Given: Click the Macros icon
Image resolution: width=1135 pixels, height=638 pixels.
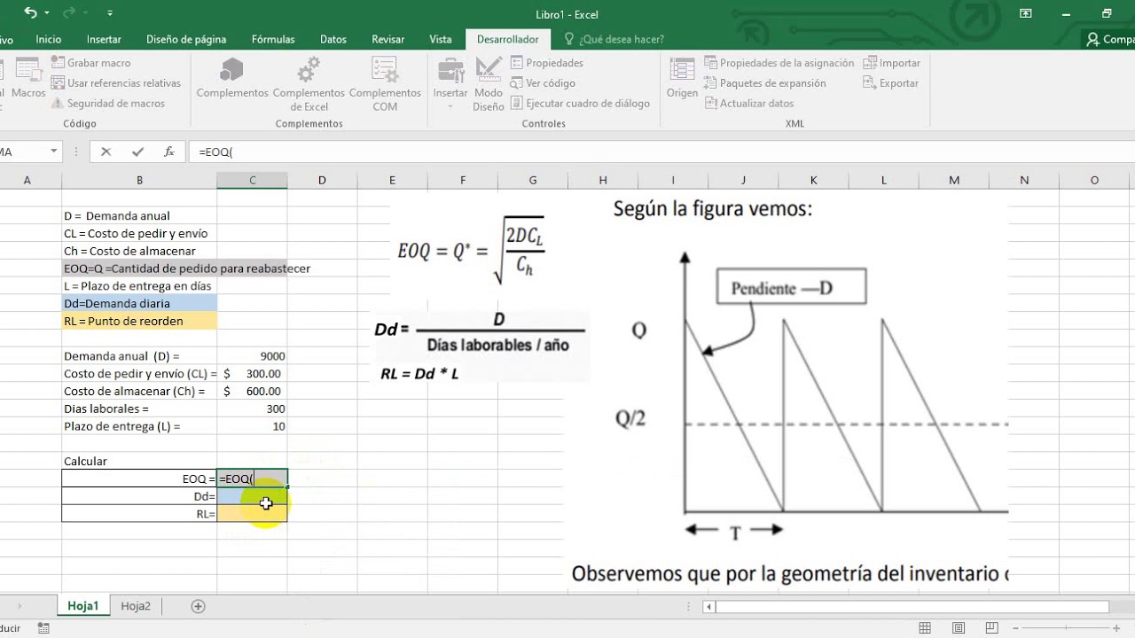Looking at the screenshot, I should [28, 79].
